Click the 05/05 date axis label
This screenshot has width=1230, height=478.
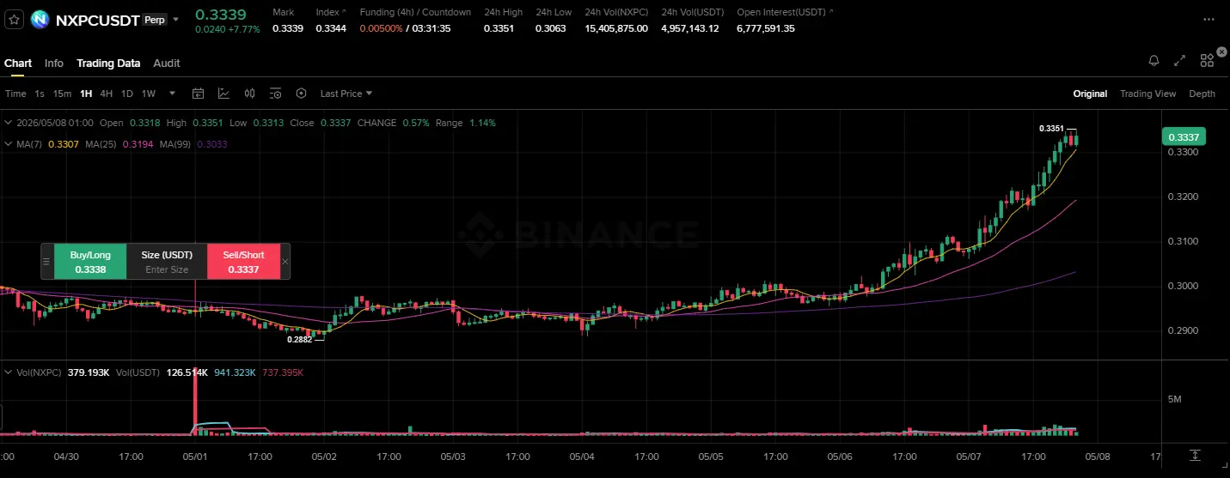711,457
